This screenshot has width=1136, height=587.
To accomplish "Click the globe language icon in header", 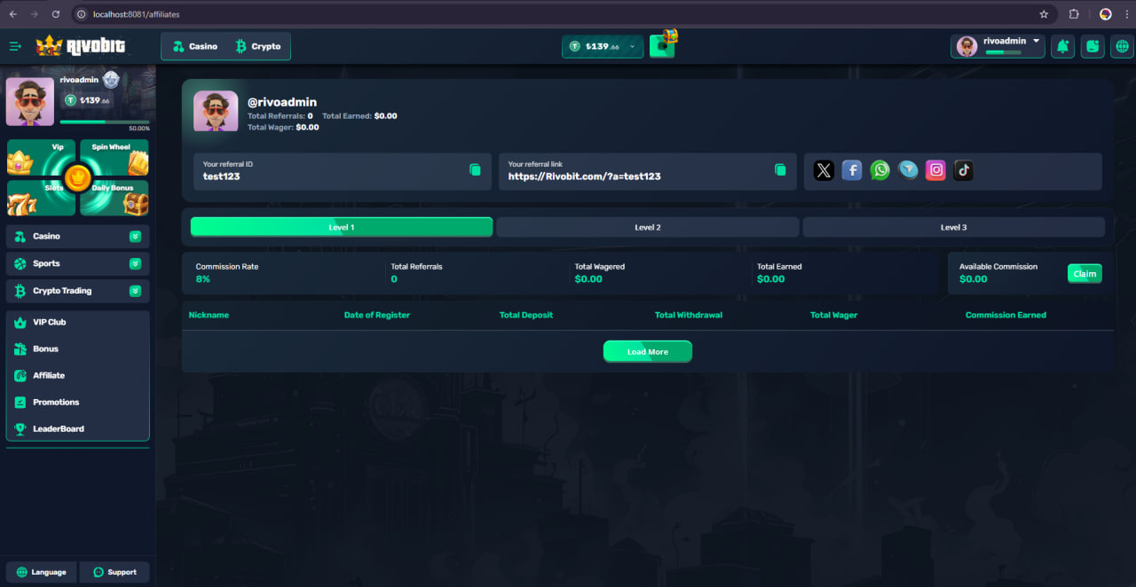I will click(x=1122, y=46).
